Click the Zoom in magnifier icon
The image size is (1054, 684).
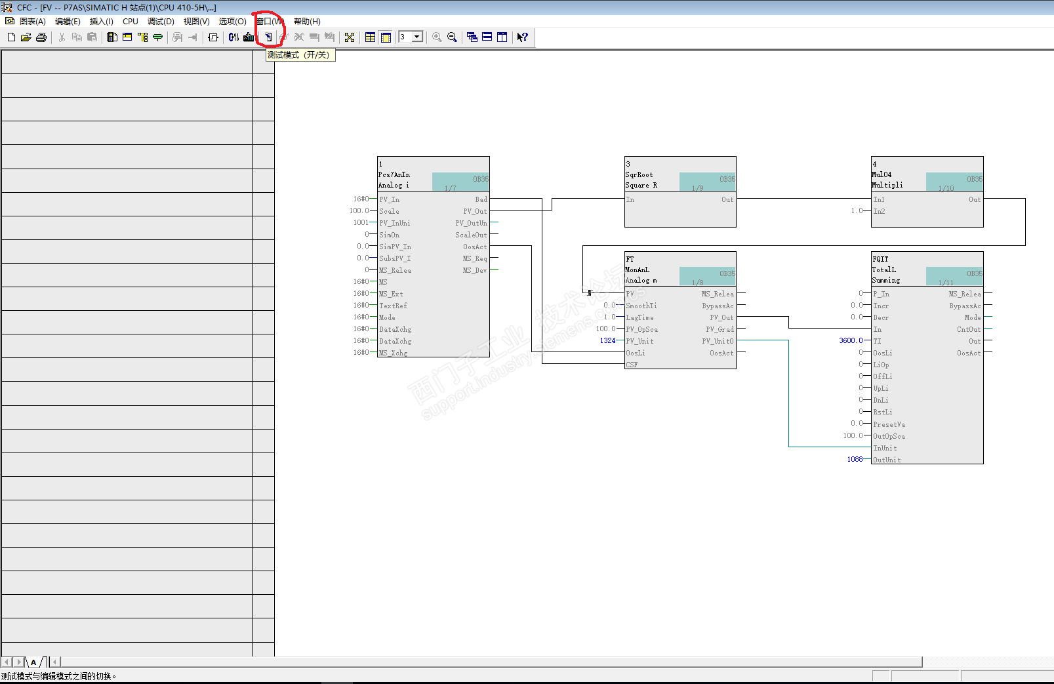pyautogui.click(x=437, y=37)
